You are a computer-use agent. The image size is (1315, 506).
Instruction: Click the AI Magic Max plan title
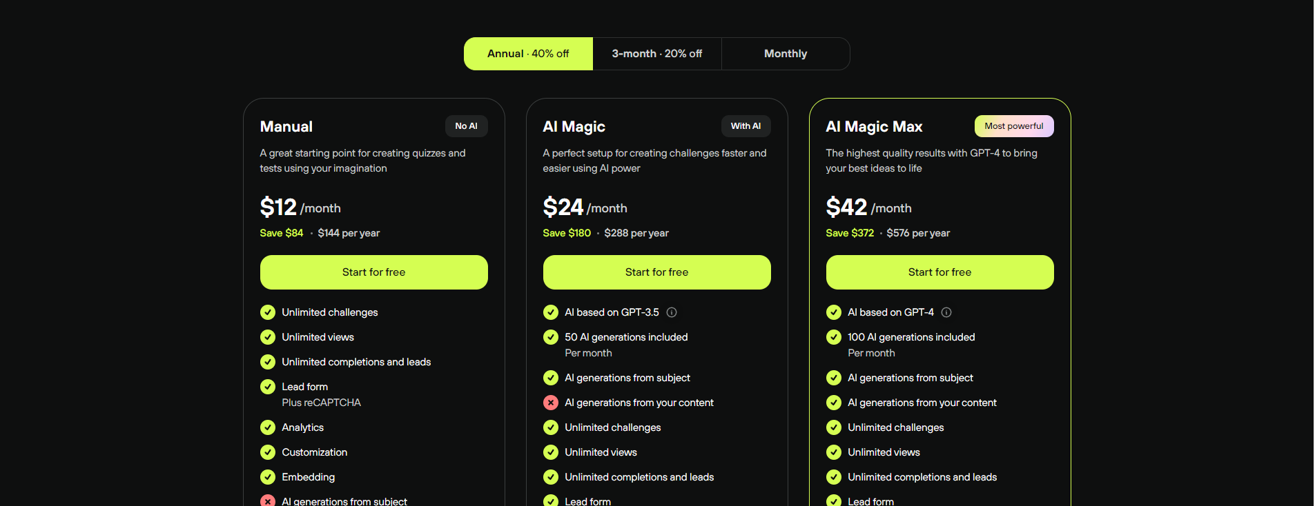point(874,127)
